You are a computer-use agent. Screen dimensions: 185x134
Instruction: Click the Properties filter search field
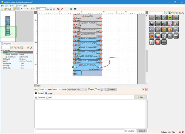tap(6, 47)
